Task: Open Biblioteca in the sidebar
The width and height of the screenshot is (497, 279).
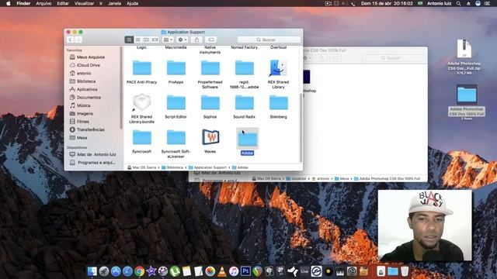Action: [86, 81]
